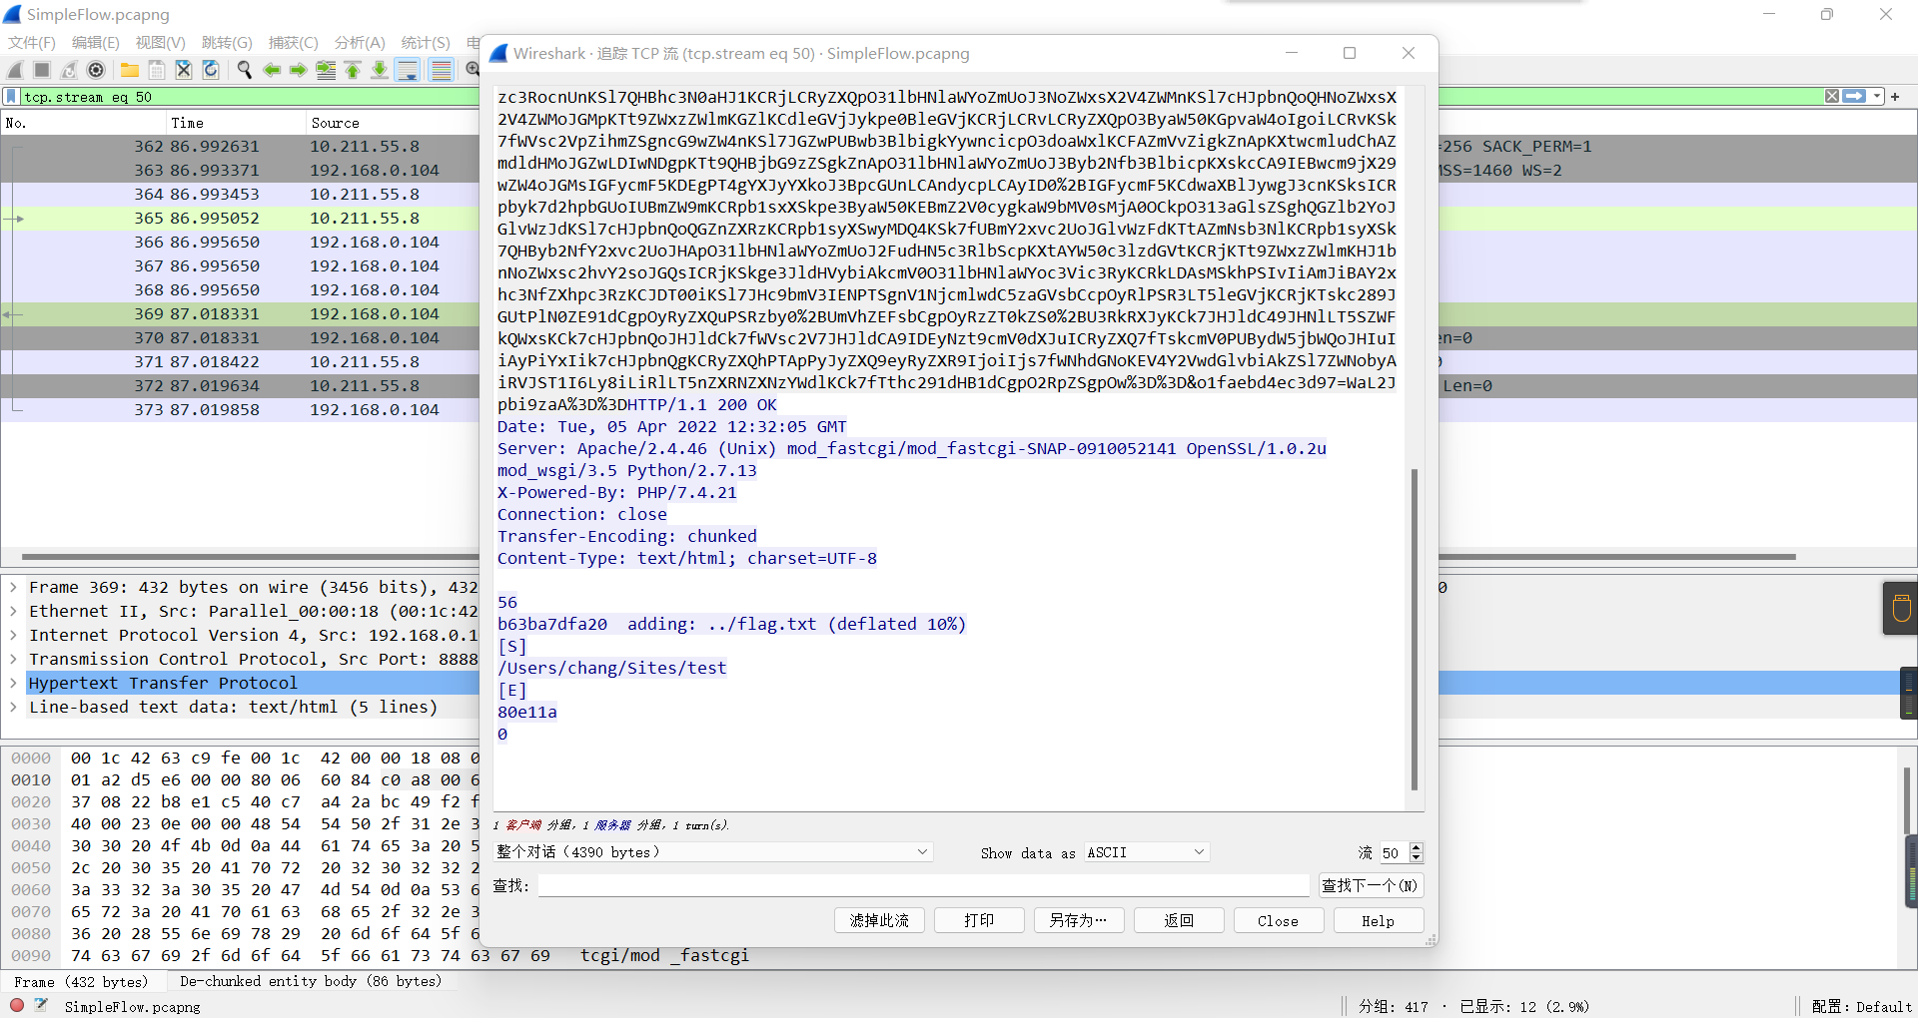The width and height of the screenshot is (1918, 1018).
Task: Increase the stream number stepper
Action: click(1416, 847)
